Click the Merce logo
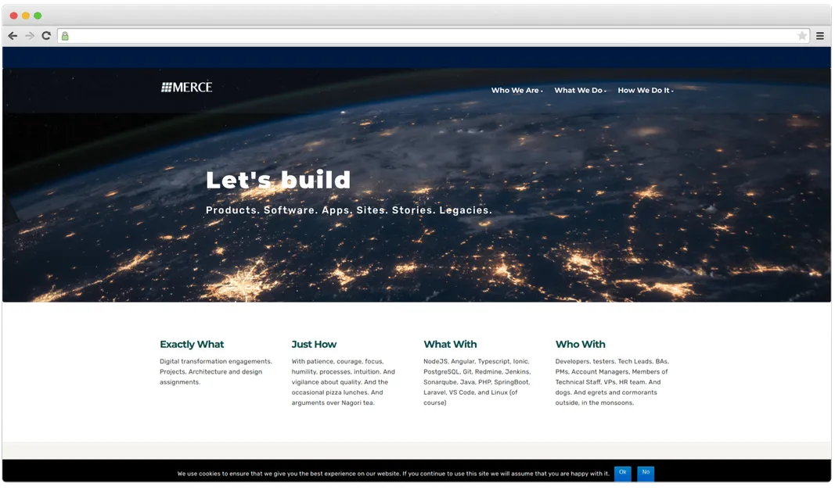Image resolution: width=835 pixels, height=494 pixels. (x=185, y=87)
